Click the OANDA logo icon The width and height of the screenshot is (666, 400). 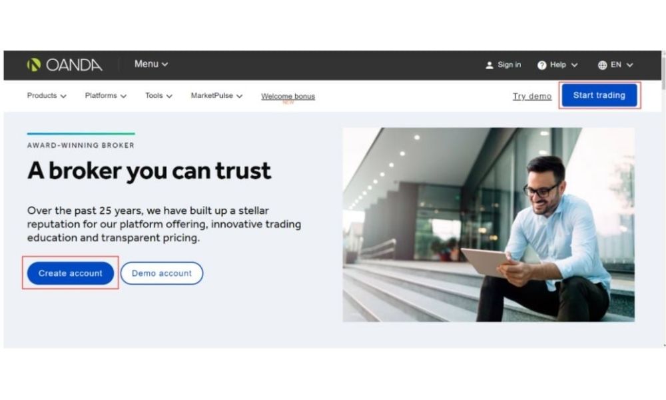pos(34,65)
